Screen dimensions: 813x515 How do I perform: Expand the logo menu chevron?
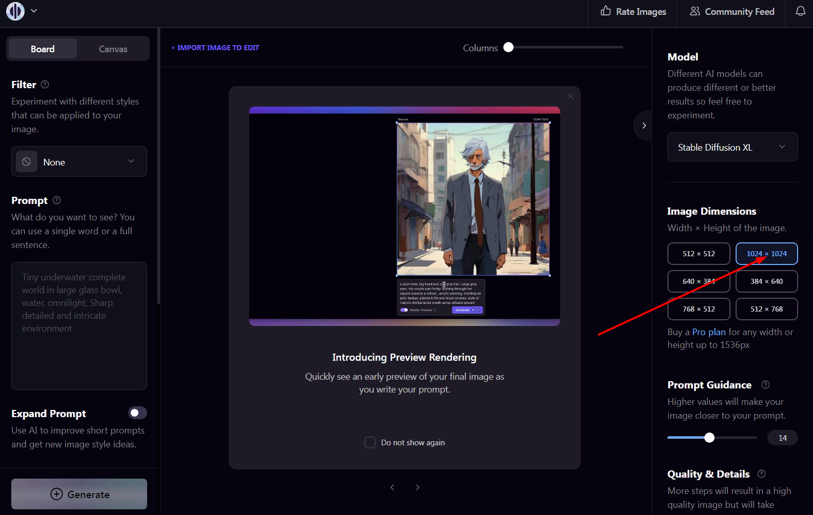coord(34,11)
